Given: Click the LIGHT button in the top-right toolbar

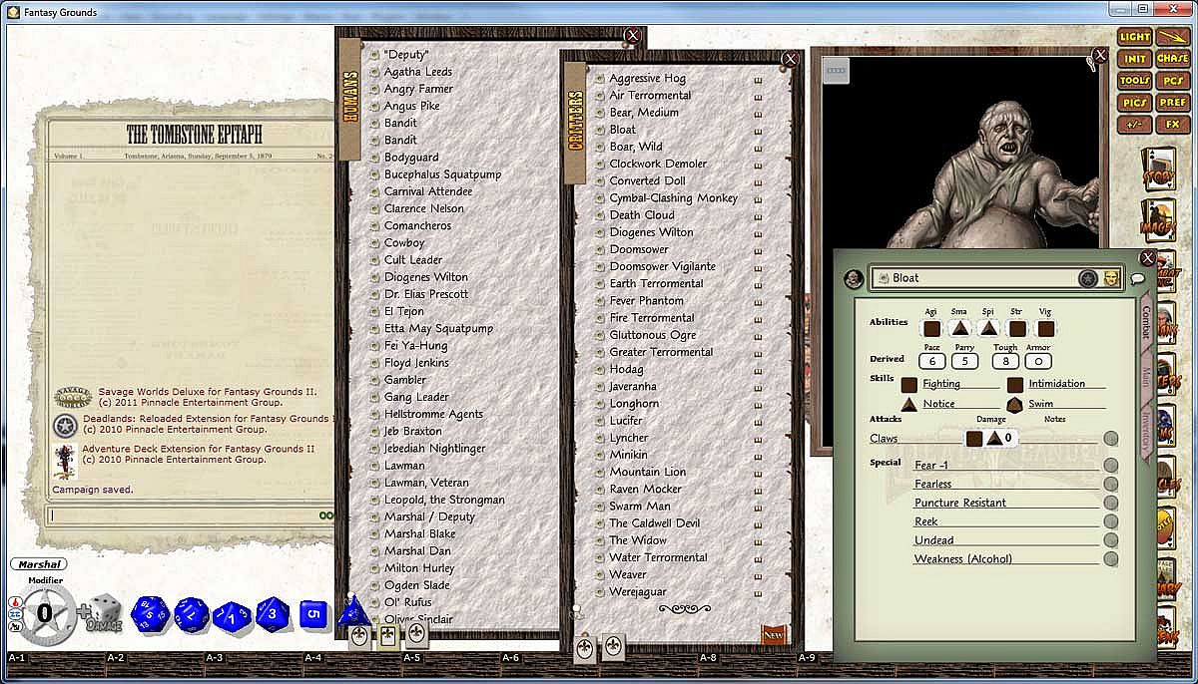Looking at the screenshot, I should (1135, 37).
